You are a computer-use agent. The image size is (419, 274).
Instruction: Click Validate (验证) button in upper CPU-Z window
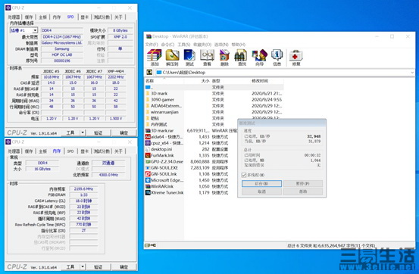(x=98, y=132)
